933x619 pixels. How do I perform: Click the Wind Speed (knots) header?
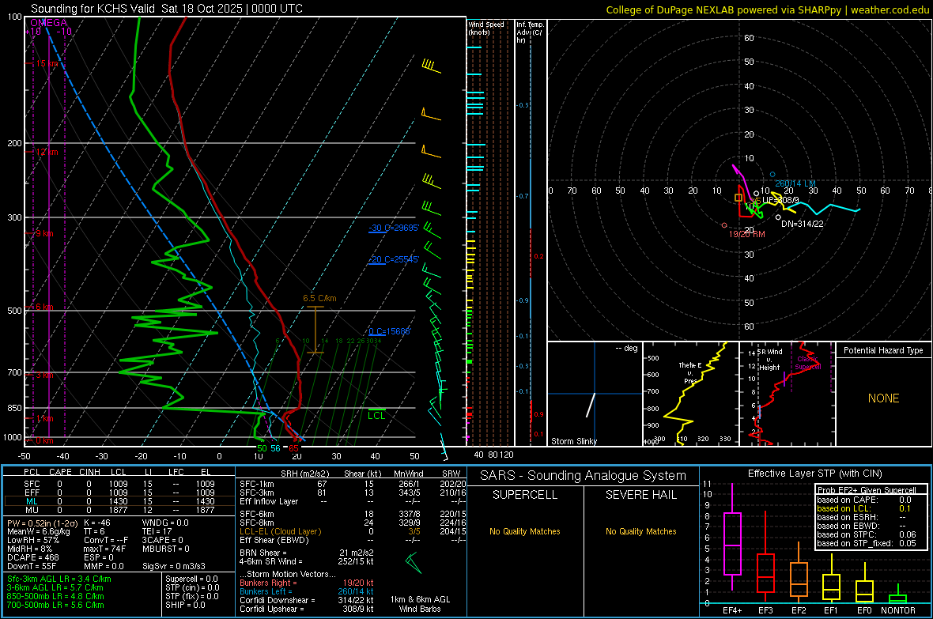[x=486, y=28]
